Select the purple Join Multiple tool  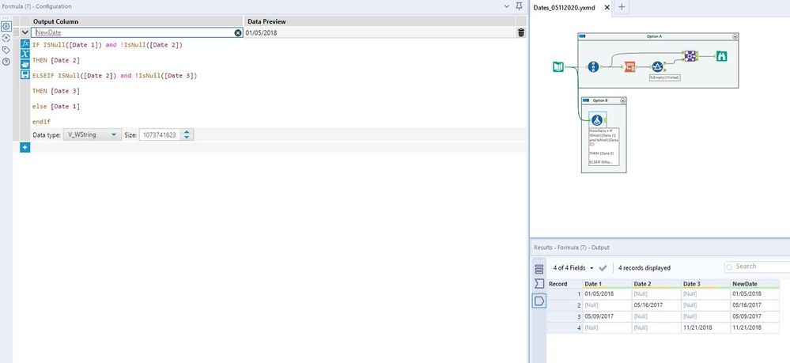(x=690, y=56)
